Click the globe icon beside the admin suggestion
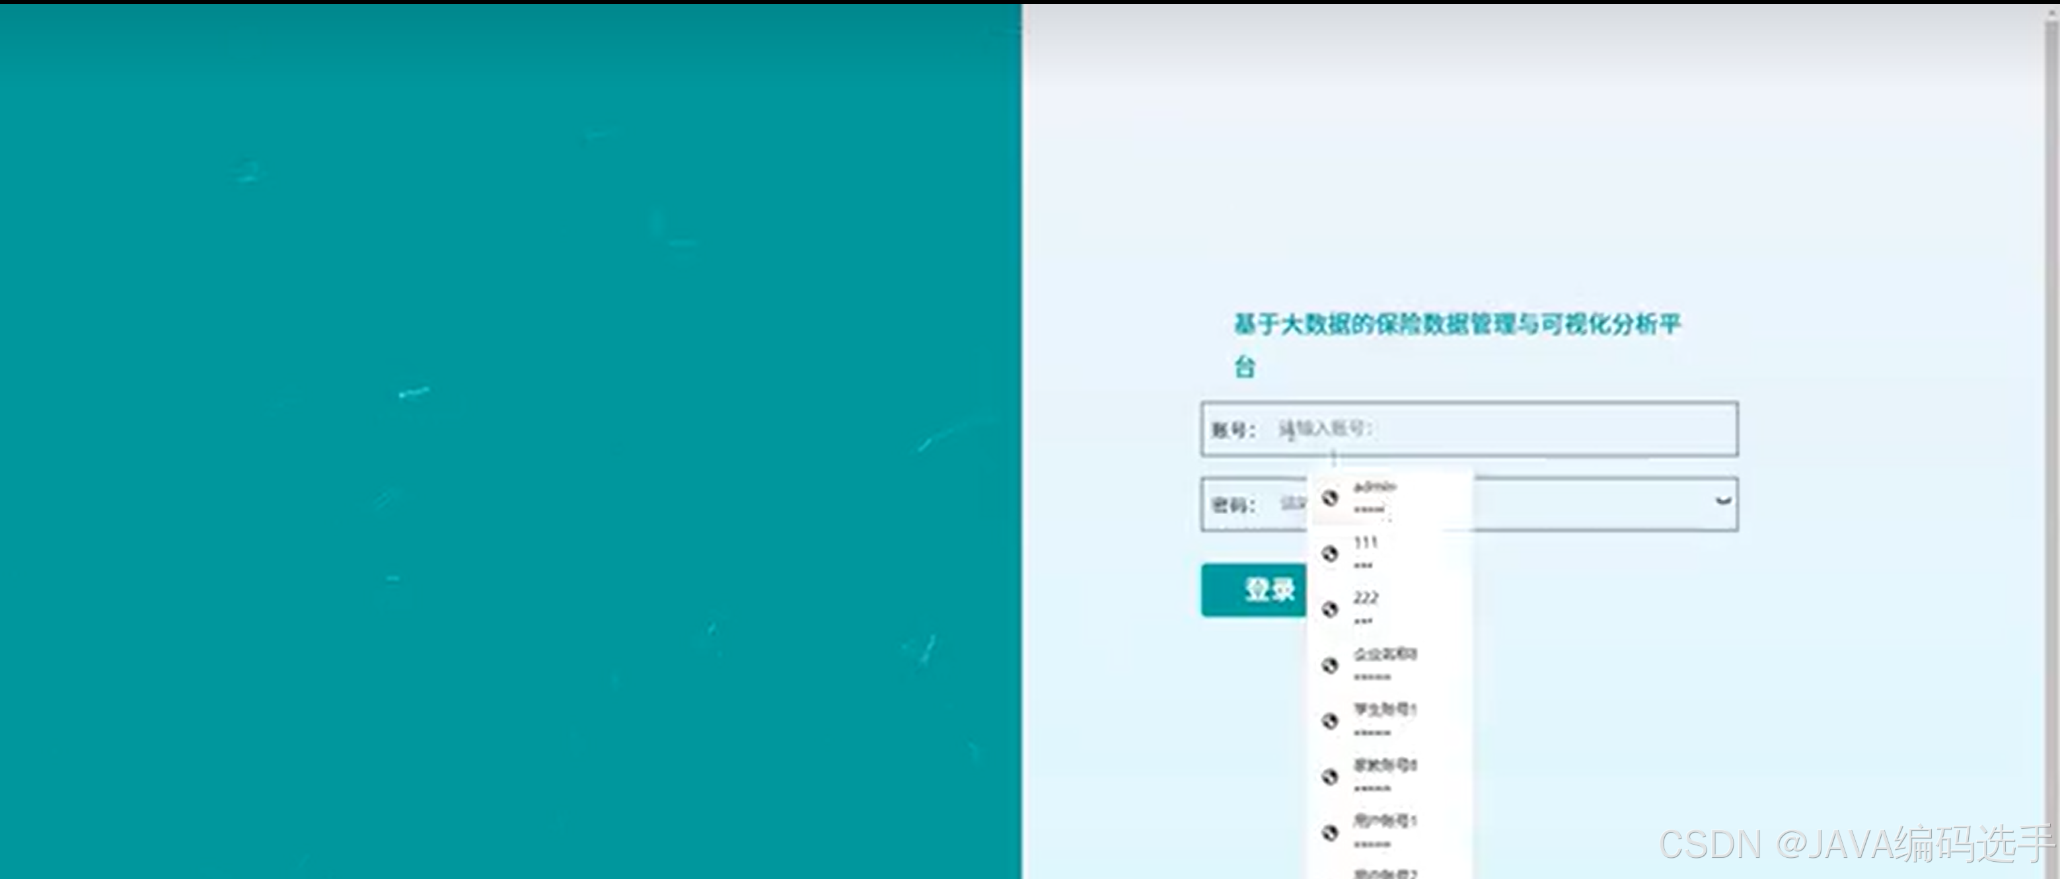The height and width of the screenshot is (879, 2060). point(1331,498)
